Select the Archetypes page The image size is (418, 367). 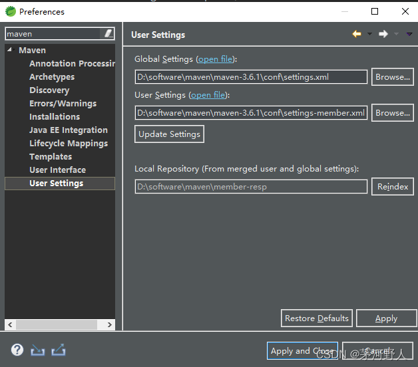(x=52, y=77)
